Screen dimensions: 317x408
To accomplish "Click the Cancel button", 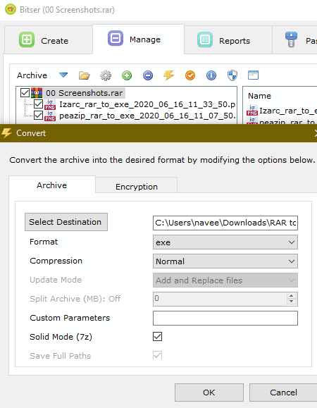I will [283, 392].
